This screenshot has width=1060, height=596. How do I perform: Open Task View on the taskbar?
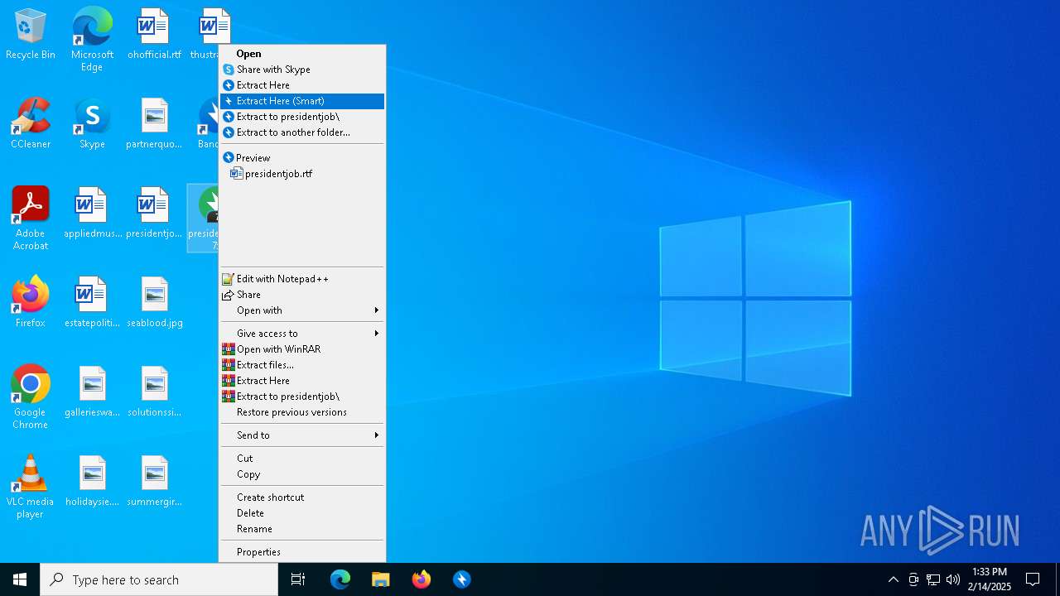(x=298, y=579)
